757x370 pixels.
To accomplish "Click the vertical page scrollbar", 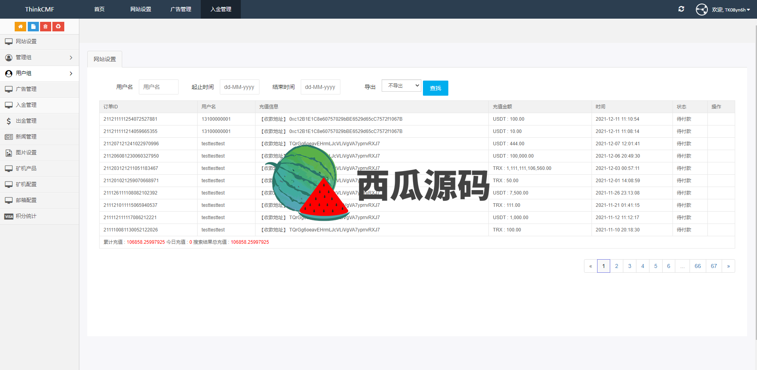I will tap(755, 183).
